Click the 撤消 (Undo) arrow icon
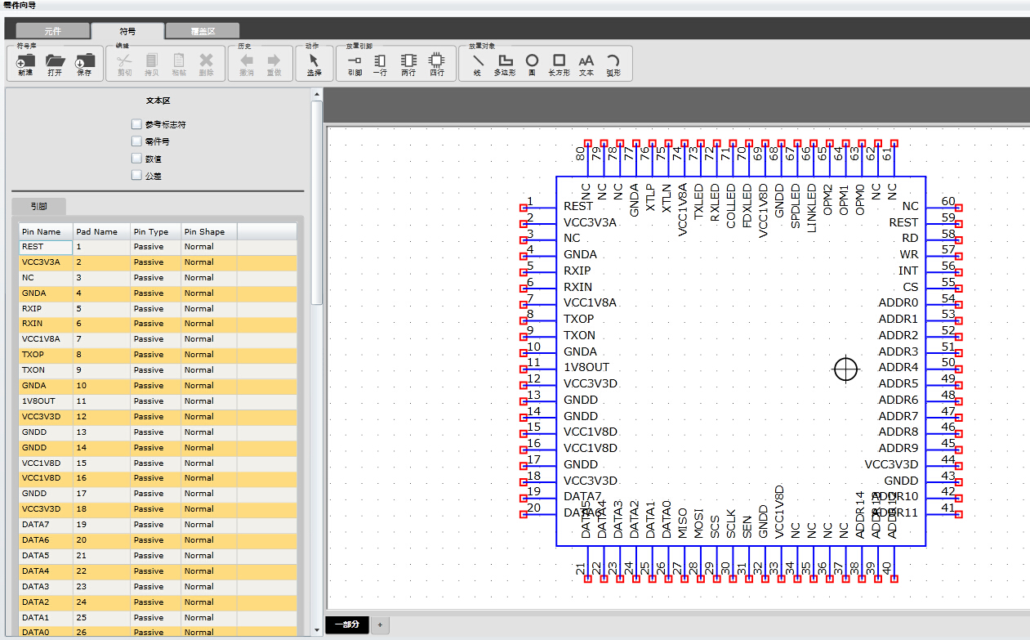Image resolution: width=1030 pixels, height=640 pixels. [x=246, y=65]
